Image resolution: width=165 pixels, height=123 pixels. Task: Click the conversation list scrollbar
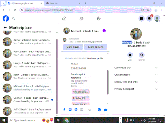click(x=57, y=76)
